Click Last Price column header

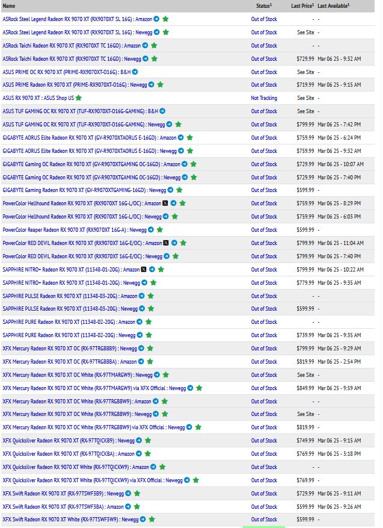[302, 6]
